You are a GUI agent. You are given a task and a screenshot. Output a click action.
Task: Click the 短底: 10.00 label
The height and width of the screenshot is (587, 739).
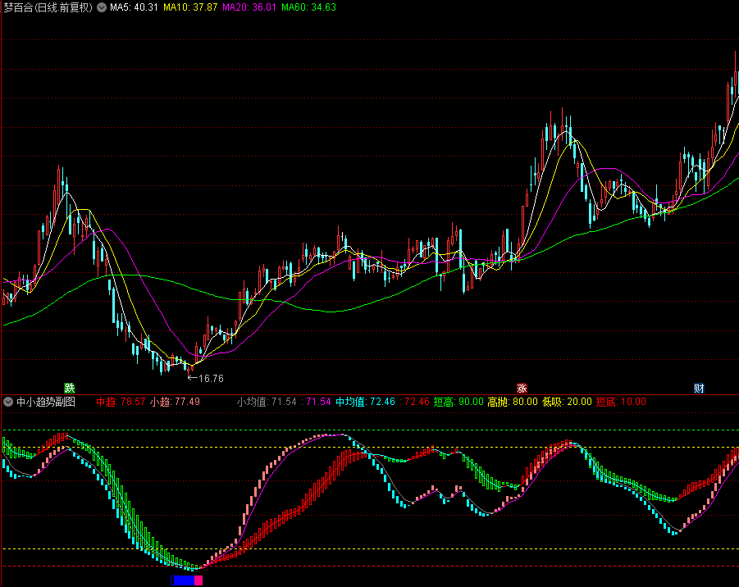[x=621, y=402]
